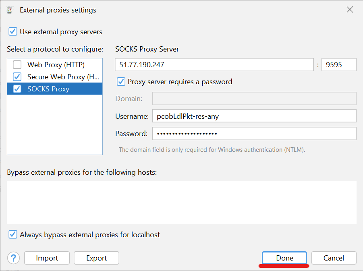Click the bypass hosts text area
The image size is (363, 271).
(181, 202)
